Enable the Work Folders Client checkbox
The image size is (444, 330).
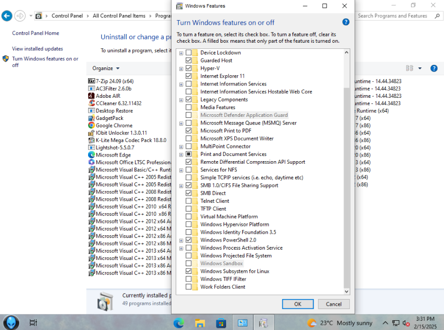[x=189, y=287]
